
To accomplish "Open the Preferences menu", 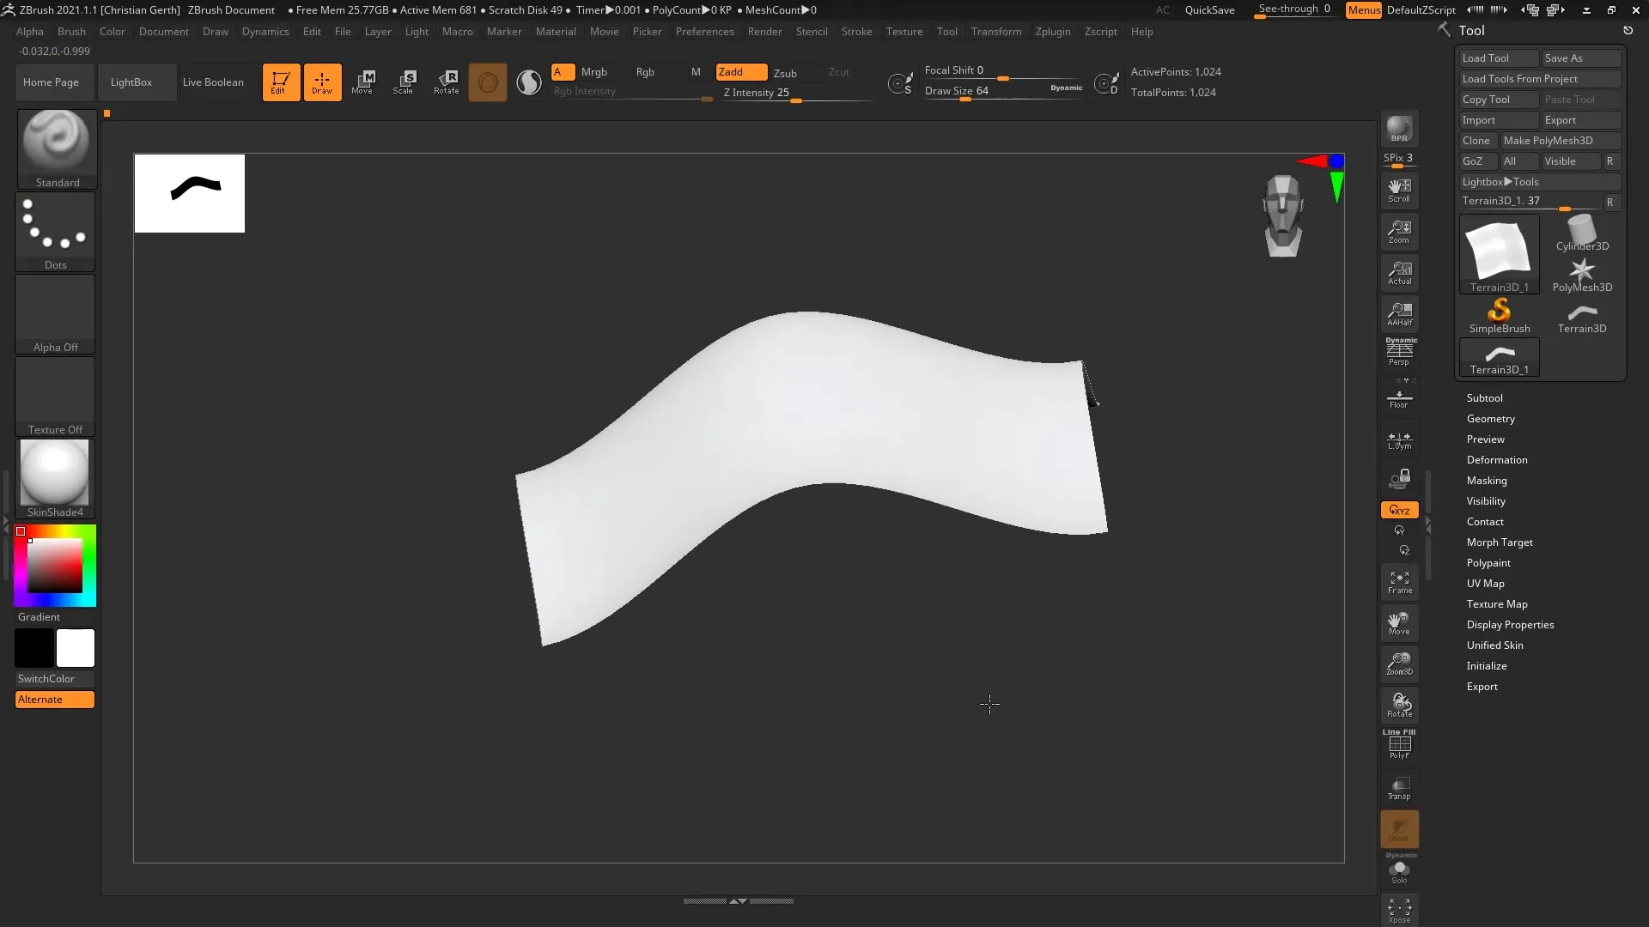I will 704,32.
